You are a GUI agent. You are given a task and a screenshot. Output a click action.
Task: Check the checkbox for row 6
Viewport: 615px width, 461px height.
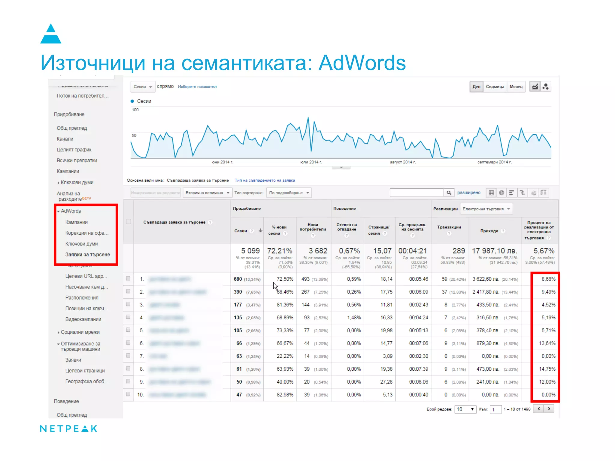coord(128,343)
